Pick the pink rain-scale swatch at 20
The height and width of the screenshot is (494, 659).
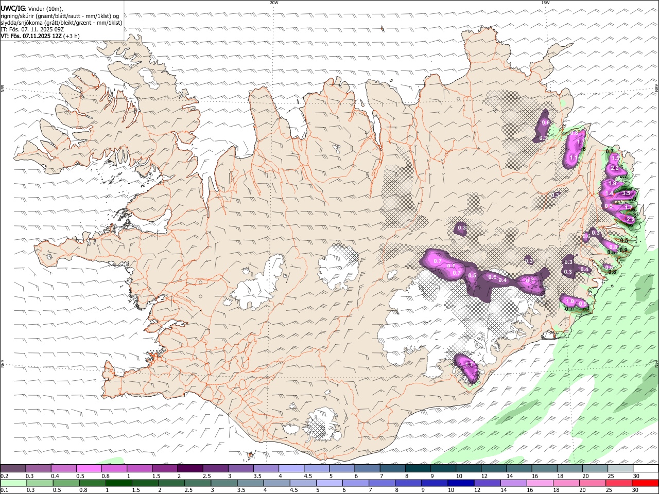(592, 483)
